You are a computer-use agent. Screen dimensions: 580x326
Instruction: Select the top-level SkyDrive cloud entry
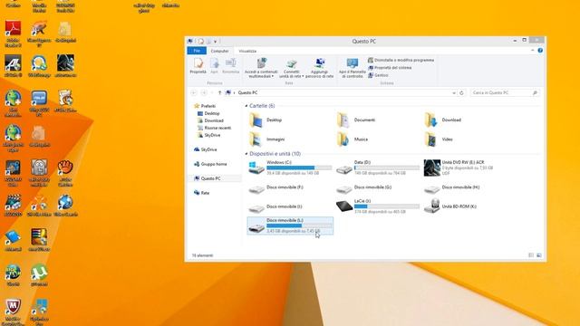coord(206,149)
